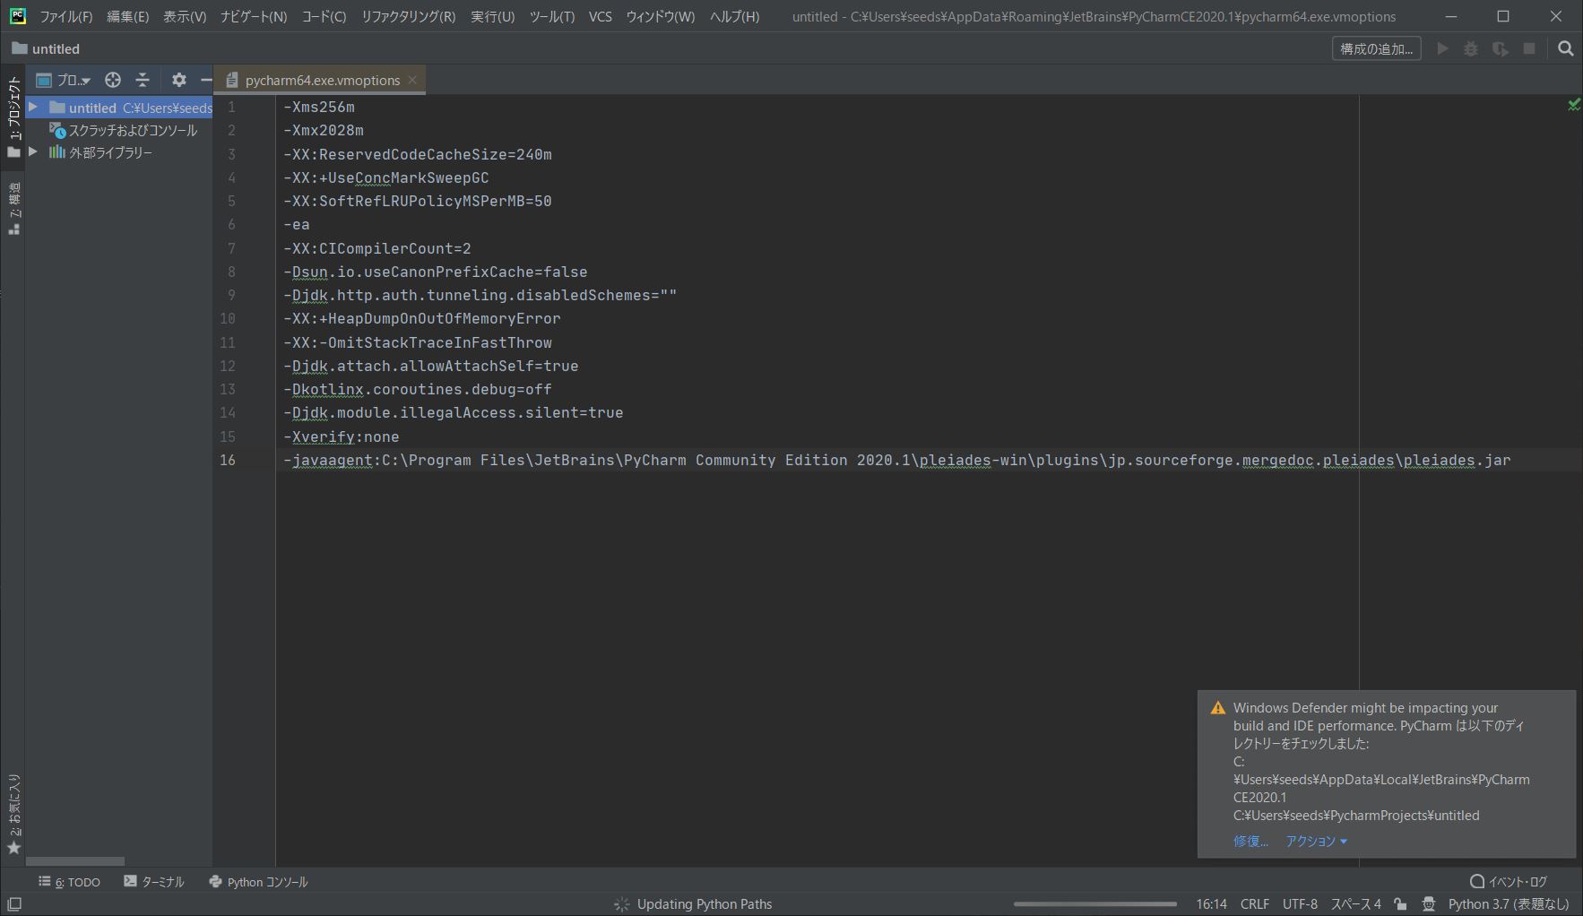Toggle the 1: プロジェクト side tool window
Viewport: 1583px width, 916px height.
click(x=13, y=117)
